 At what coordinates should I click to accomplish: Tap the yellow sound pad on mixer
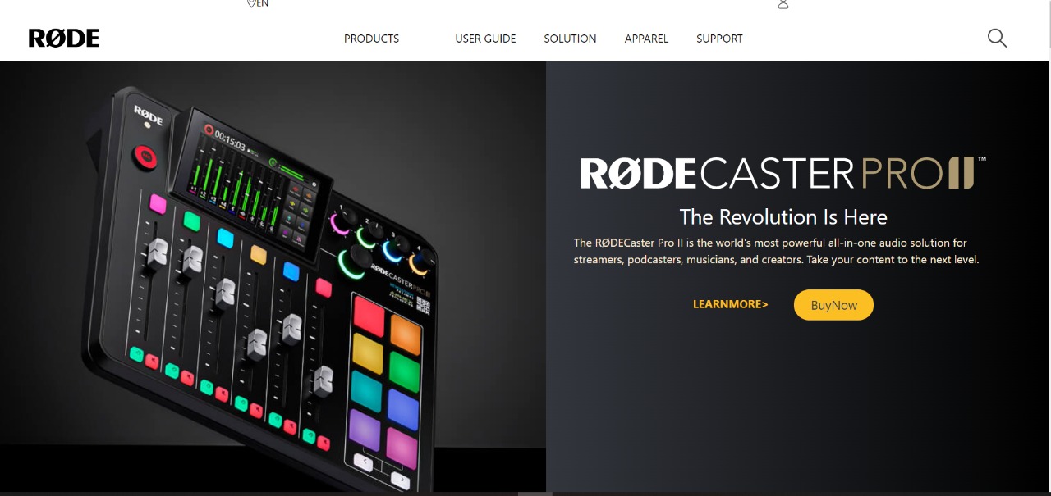click(x=368, y=351)
